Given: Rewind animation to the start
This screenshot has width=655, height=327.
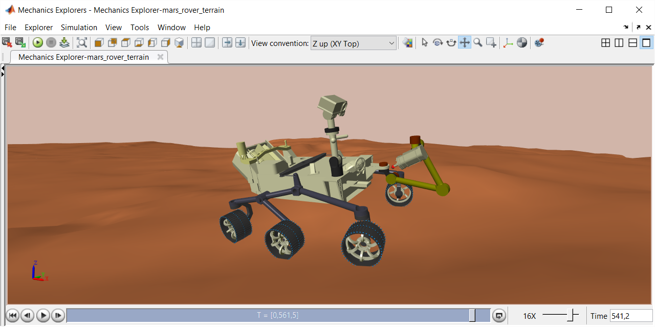Looking at the screenshot, I should [12, 316].
